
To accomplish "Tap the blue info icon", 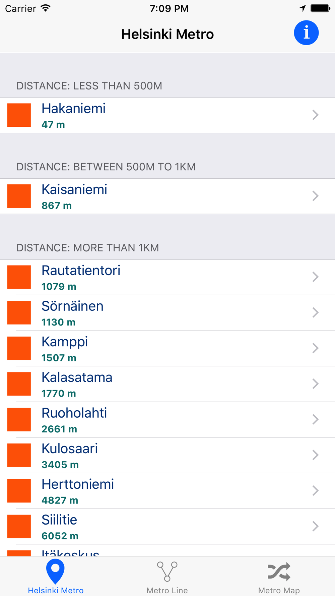I will click(306, 33).
